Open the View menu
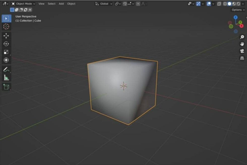Image resolution: width=247 pixels, height=165 pixels. [x=41, y=4]
